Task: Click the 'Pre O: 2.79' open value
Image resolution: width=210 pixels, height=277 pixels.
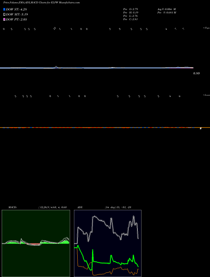Action: pyautogui.click(x=131, y=9)
